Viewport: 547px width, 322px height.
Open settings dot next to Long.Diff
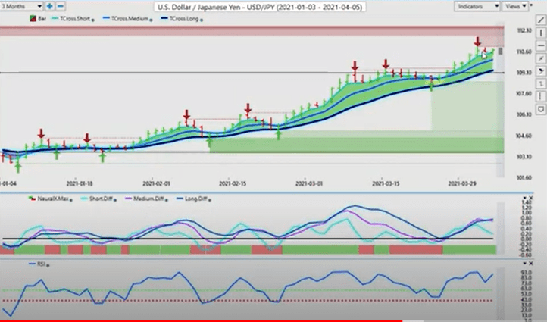(210, 200)
